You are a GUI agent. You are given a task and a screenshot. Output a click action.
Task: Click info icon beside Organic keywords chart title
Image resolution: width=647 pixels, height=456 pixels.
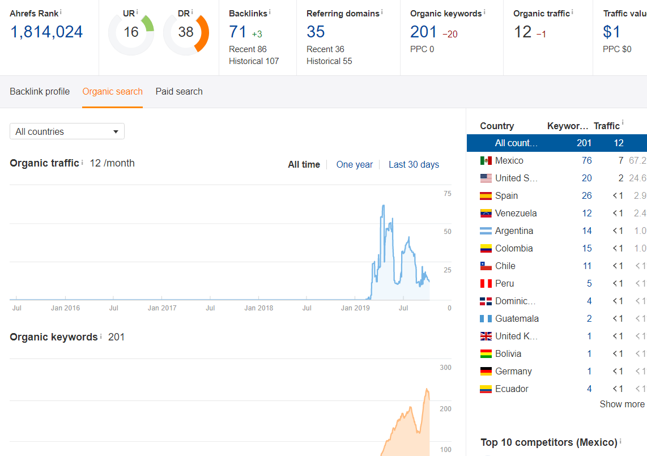pos(101,336)
